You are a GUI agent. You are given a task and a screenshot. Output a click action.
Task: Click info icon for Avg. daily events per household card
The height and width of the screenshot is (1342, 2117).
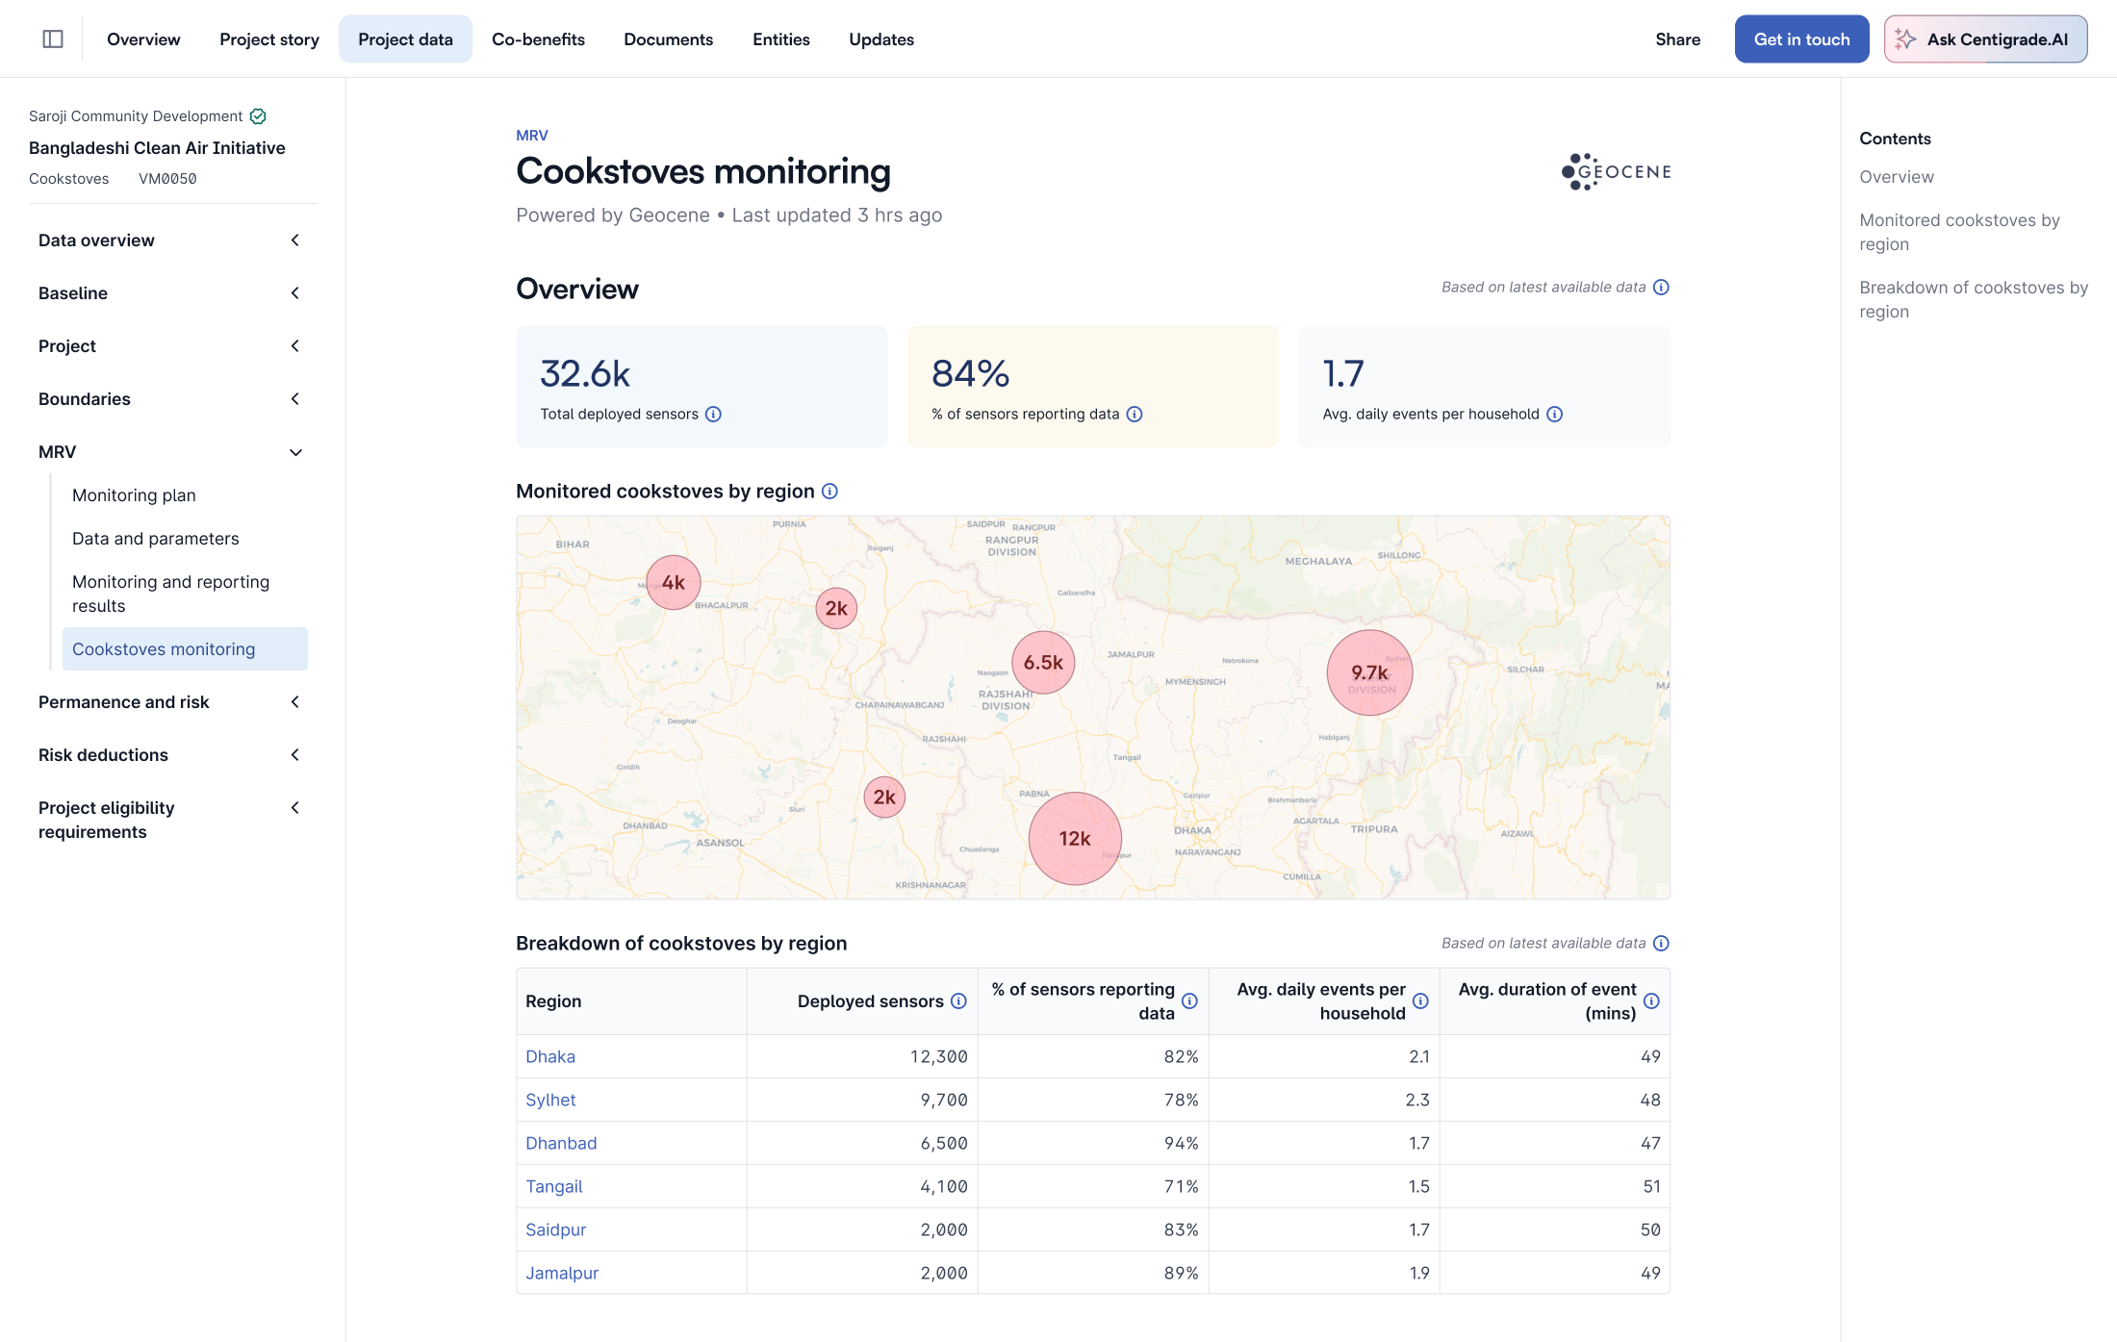click(x=1555, y=415)
